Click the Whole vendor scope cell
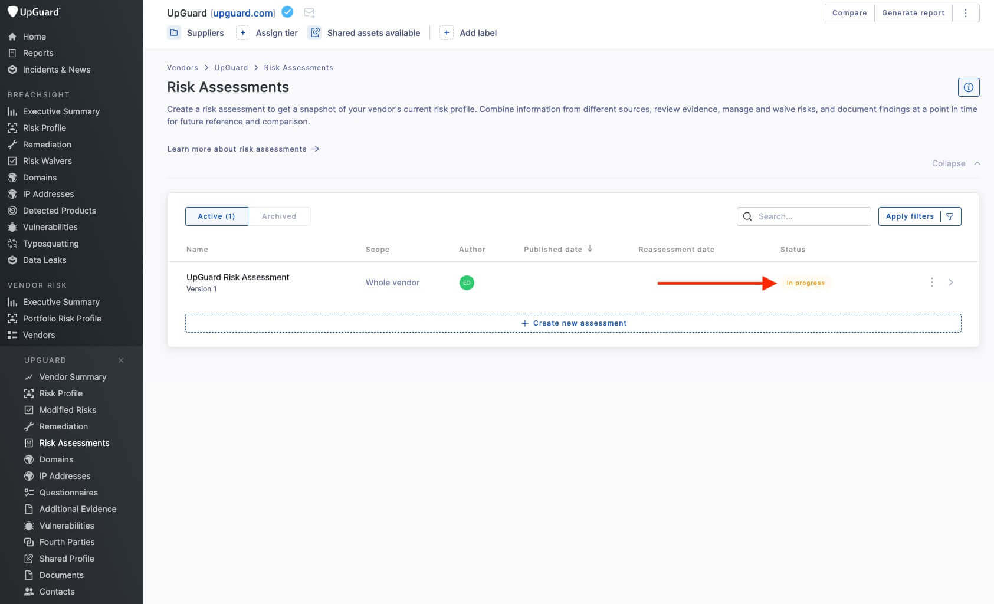Viewport: 994px width, 604px height. pos(392,283)
